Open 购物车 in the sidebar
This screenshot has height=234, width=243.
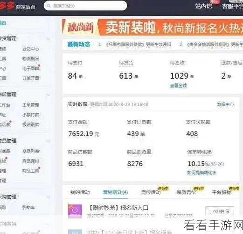[28, 207]
